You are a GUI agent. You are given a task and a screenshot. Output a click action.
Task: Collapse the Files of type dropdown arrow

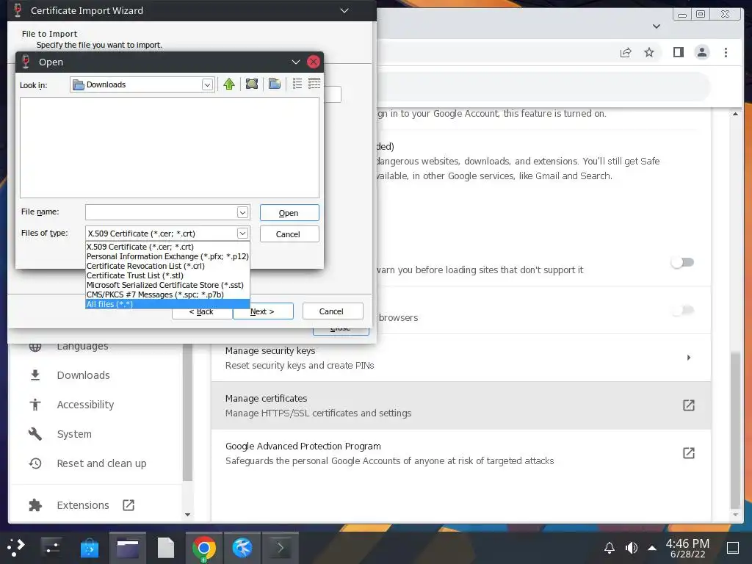[x=242, y=233]
